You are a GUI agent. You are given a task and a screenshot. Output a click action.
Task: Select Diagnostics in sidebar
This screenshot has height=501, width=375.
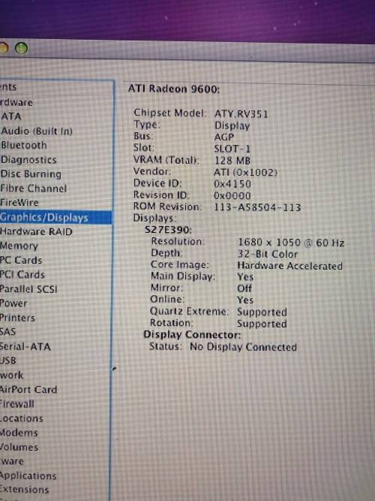[28, 160]
